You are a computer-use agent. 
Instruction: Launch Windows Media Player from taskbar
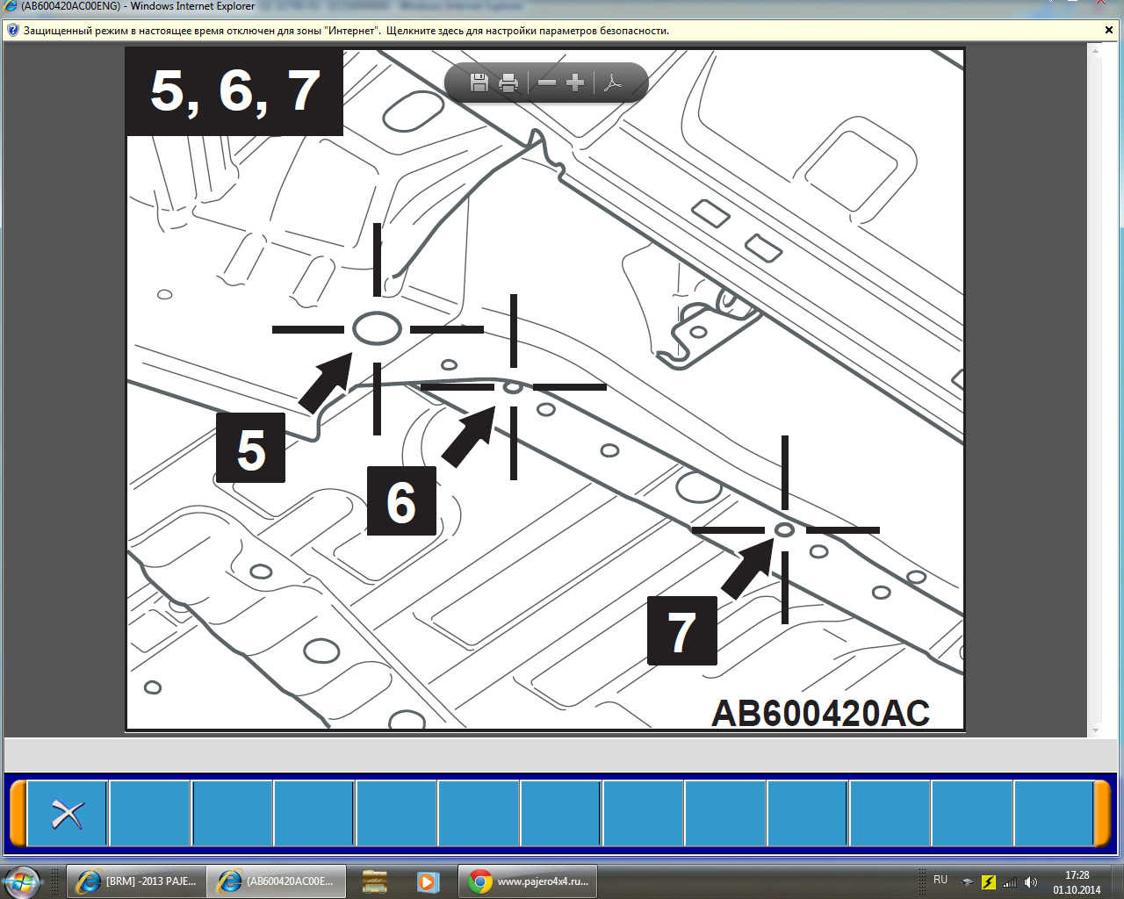(x=427, y=881)
